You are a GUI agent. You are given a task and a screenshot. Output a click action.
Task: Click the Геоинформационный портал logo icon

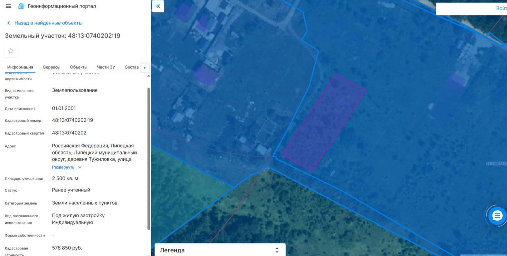pos(21,6)
